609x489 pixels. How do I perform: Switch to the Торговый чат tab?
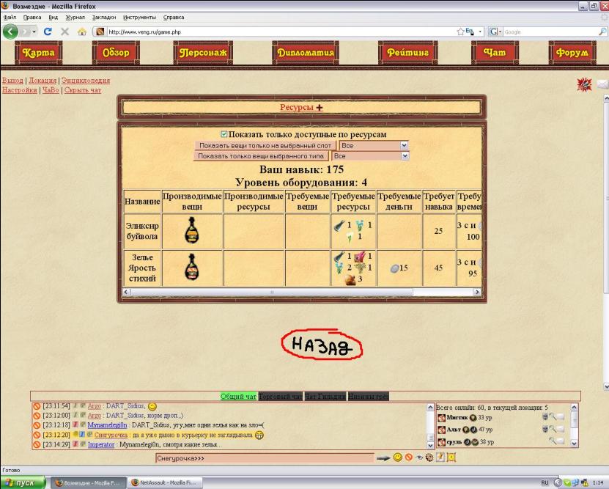coord(280,397)
